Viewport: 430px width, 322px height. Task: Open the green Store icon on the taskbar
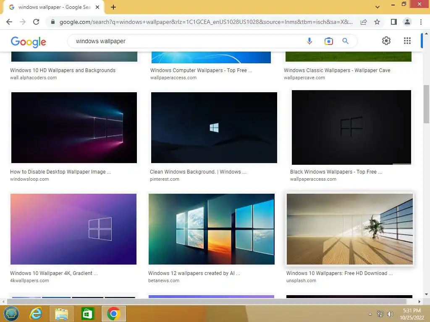(87, 314)
